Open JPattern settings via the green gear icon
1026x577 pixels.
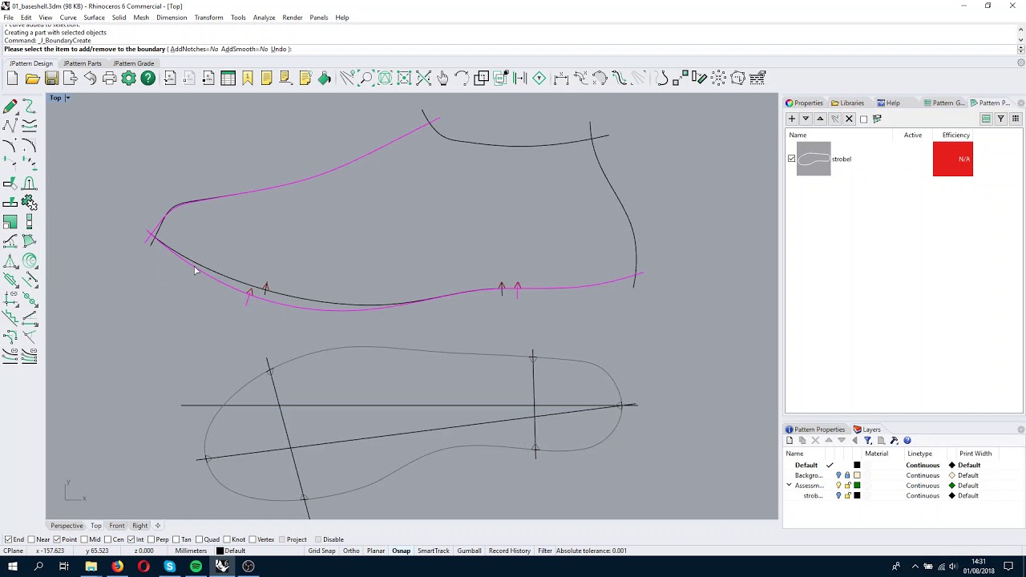128,78
